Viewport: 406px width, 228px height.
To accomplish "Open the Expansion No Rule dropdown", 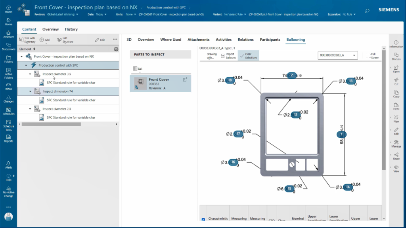I will click(x=349, y=15).
